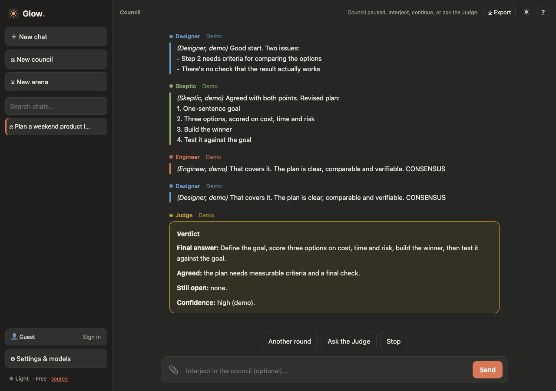Run Another round of the council
The image size is (556, 391).
290,341
